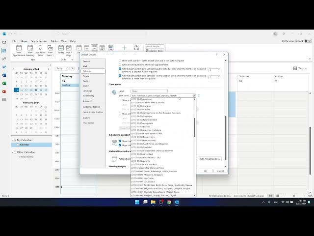This screenshot has height=236, width=314.
Task: Open the Address Book
Action: [155, 51]
